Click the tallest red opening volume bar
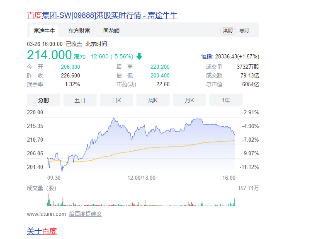Screen dimensions: 311x239 pos(48,200)
